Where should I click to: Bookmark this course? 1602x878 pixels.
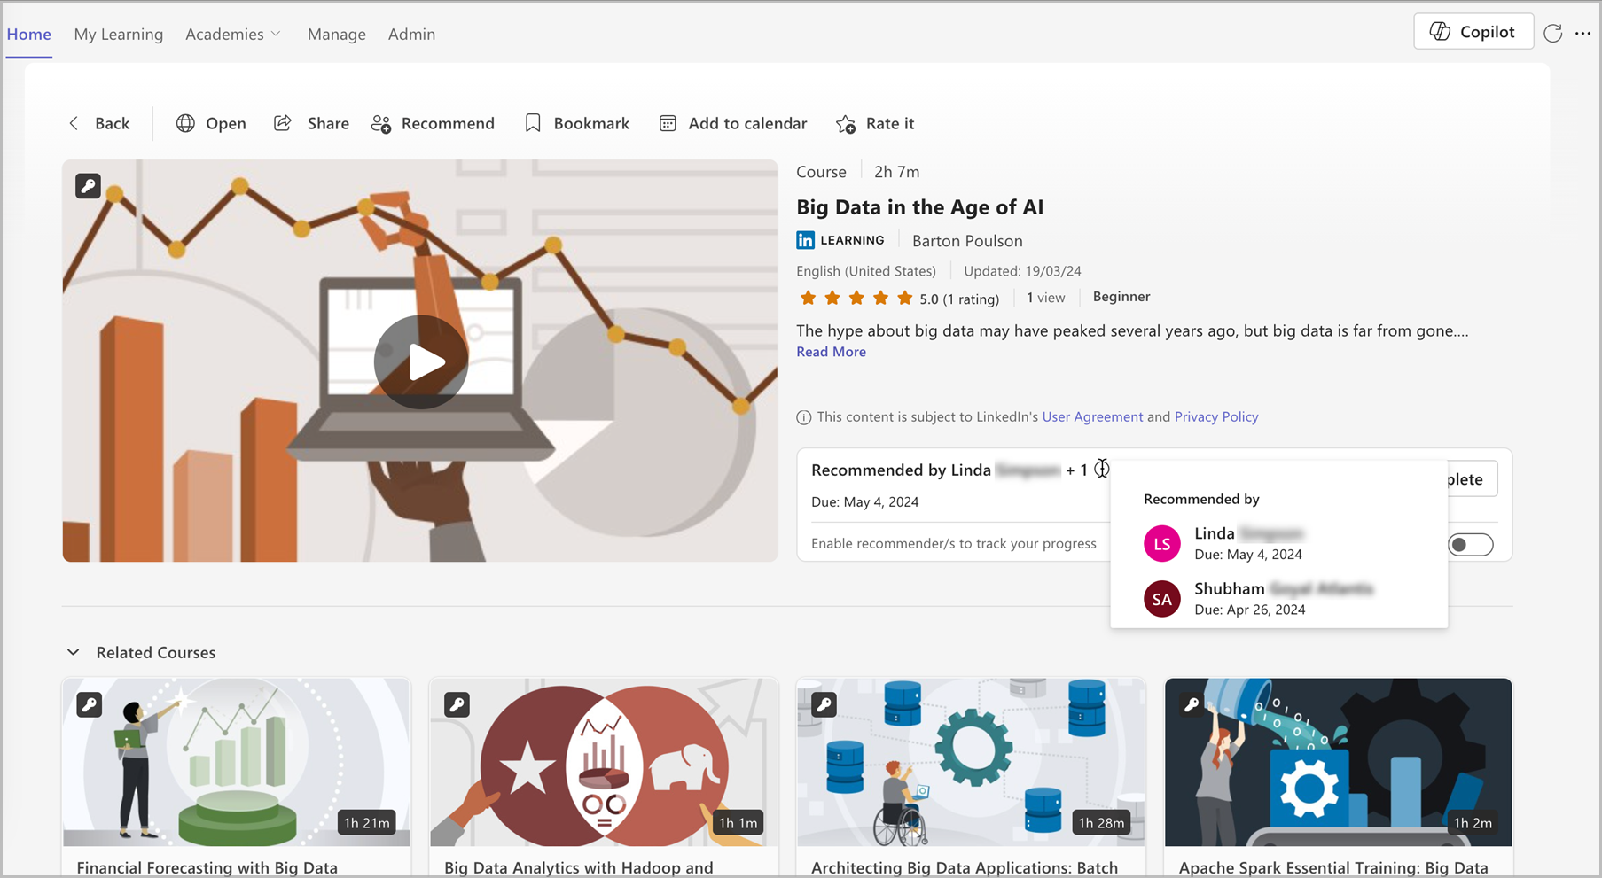click(x=576, y=123)
